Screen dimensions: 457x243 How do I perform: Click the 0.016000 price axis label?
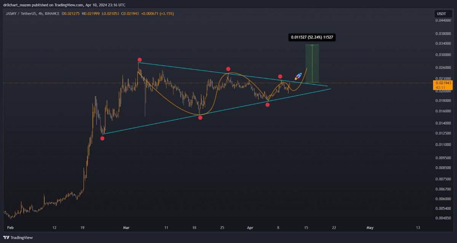[443, 111]
